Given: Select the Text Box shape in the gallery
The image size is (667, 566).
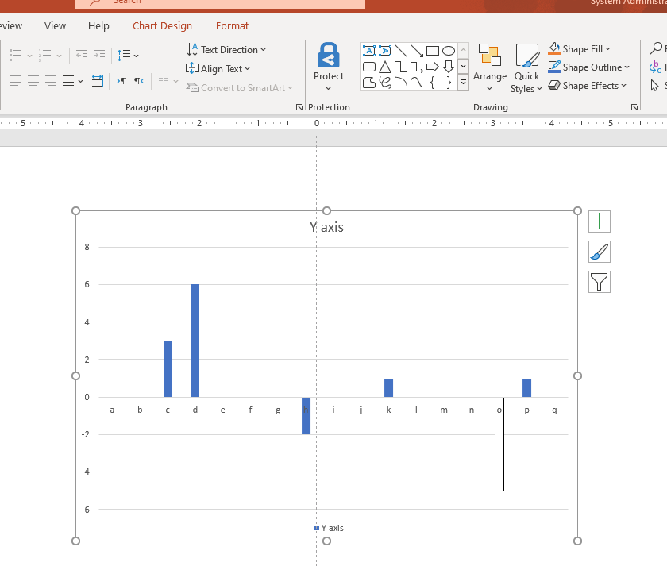Looking at the screenshot, I should (x=368, y=51).
